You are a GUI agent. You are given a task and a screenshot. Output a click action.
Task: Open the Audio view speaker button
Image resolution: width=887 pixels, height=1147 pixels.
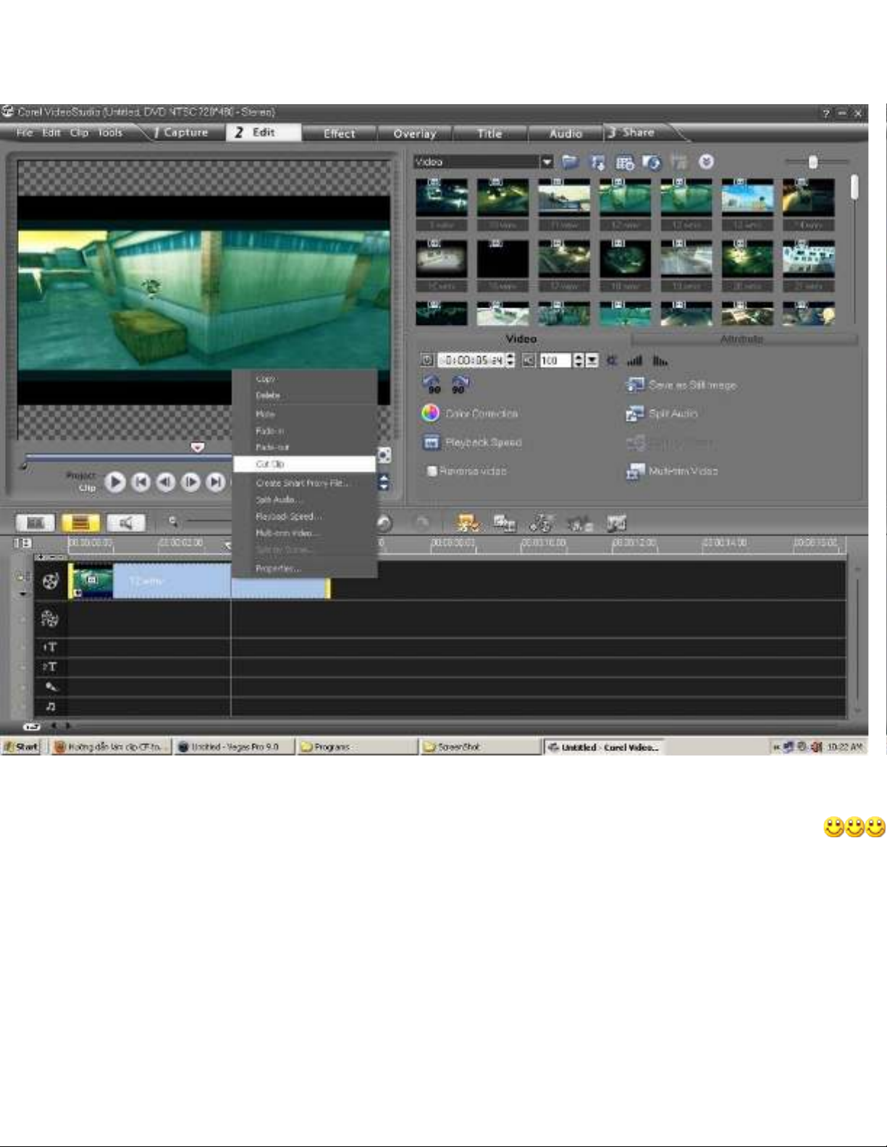coord(126,522)
